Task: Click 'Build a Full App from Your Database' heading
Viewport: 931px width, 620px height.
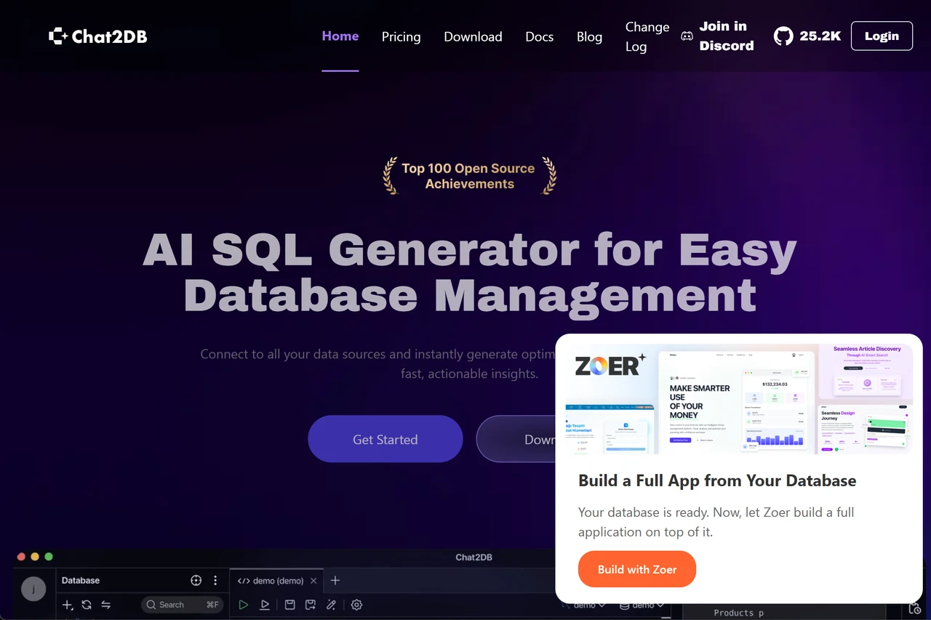Action: pos(717,480)
